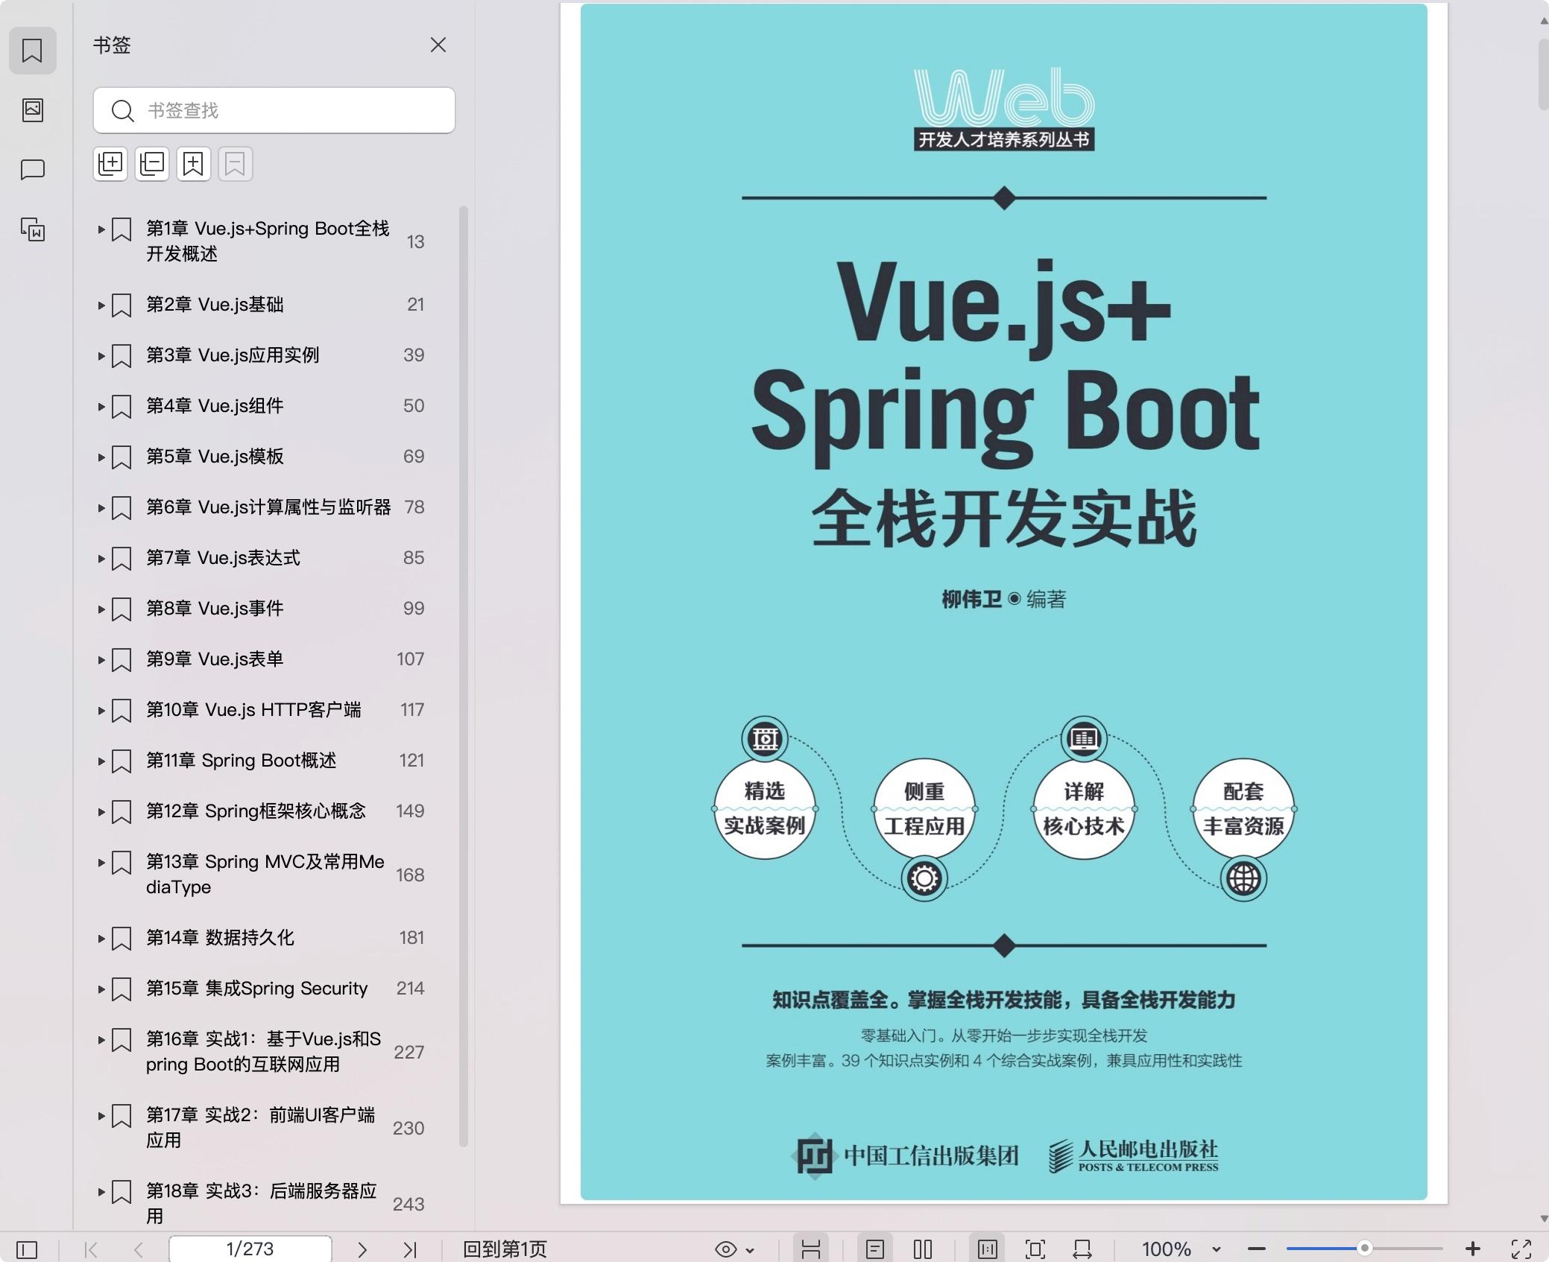This screenshot has height=1262, width=1549.
Task: Switch to two-page view
Action: pos(923,1249)
